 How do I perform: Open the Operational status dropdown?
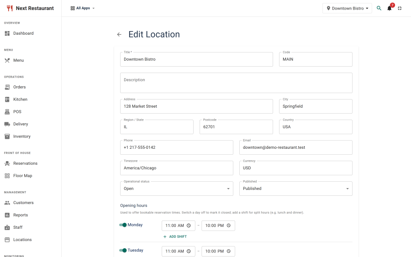pos(177,189)
